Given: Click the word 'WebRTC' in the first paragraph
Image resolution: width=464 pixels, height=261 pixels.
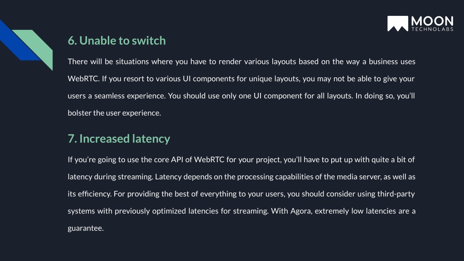Looking at the screenshot, I should pyautogui.click(x=83, y=79).
